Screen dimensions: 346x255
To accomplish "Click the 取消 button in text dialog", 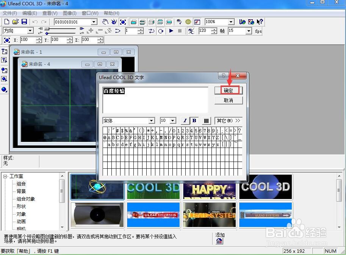I will pyautogui.click(x=229, y=100).
